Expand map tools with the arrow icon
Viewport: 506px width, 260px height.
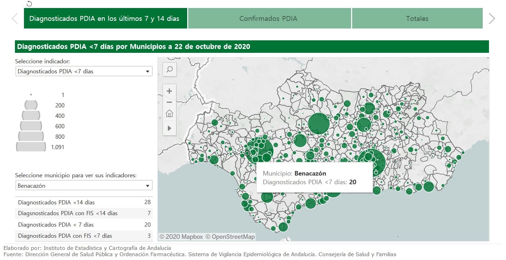(x=169, y=128)
